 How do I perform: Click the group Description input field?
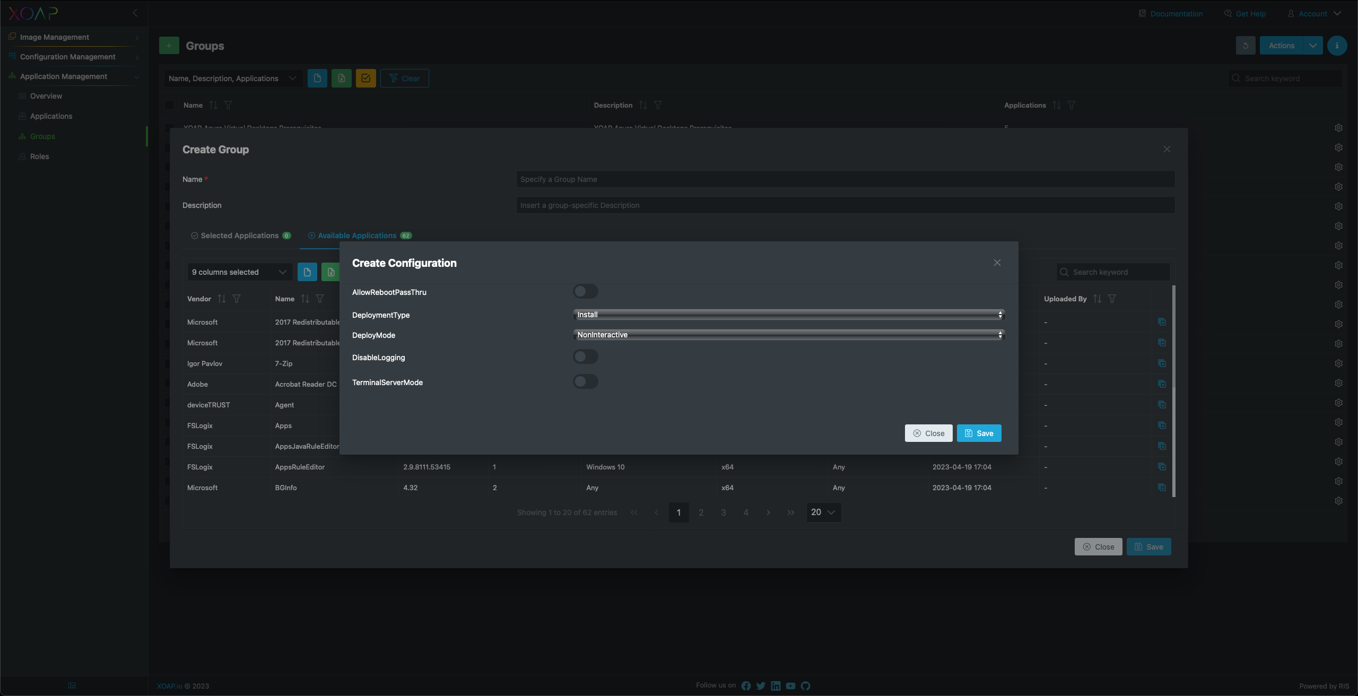[846, 205]
